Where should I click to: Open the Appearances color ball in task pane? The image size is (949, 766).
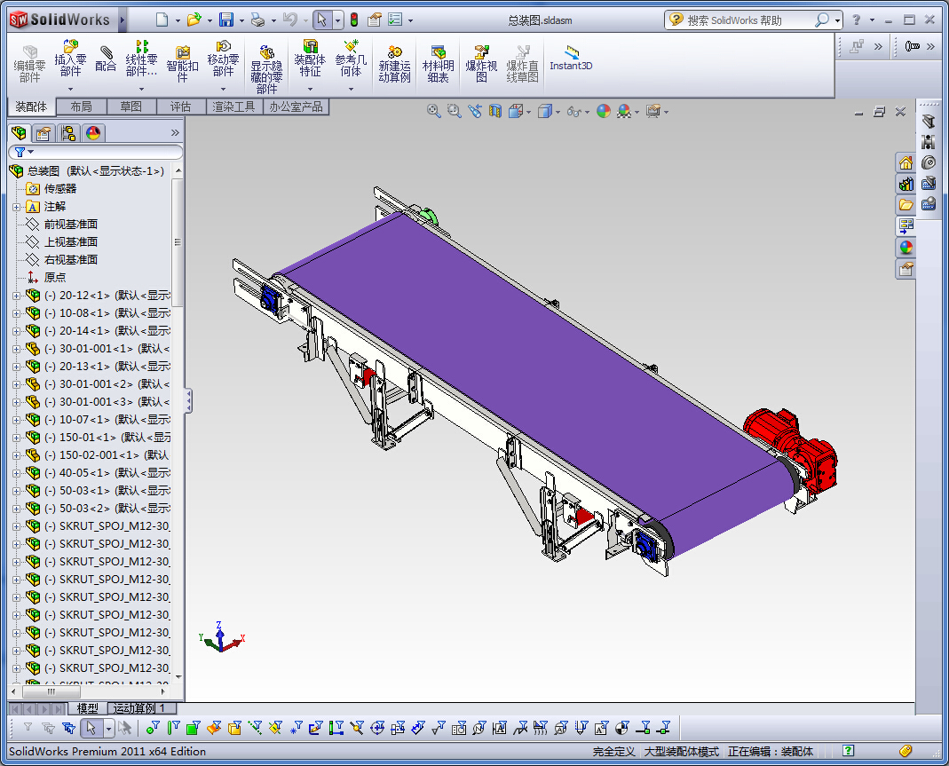(x=906, y=247)
